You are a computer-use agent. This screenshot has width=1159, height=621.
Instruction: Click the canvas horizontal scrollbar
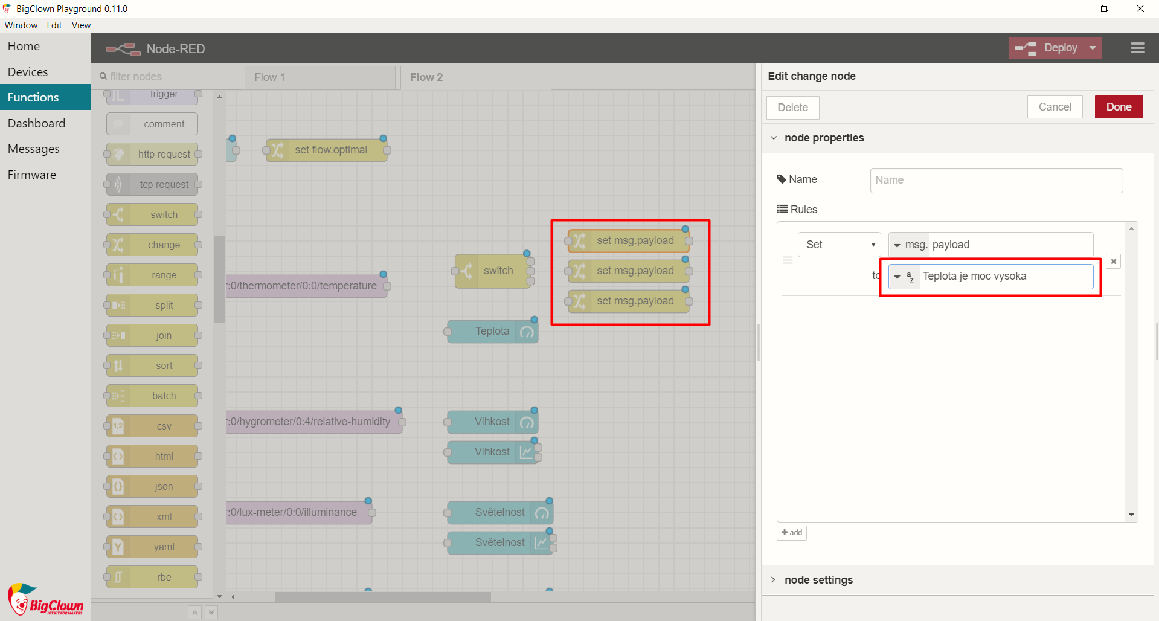(383, 597)
